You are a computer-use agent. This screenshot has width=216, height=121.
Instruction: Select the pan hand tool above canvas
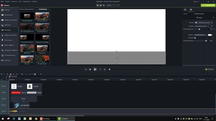point(101,5)
